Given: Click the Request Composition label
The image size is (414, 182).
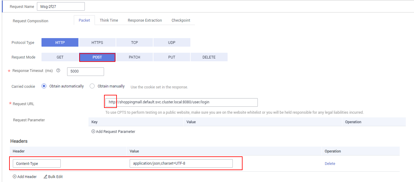Looking at the screenshot, I should pos(31,21).
